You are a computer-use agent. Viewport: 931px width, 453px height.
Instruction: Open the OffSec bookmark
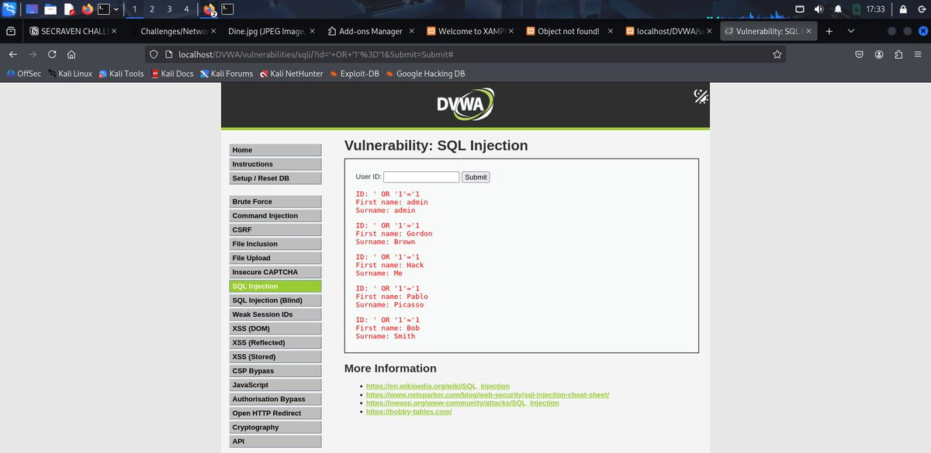pos(23,74)
